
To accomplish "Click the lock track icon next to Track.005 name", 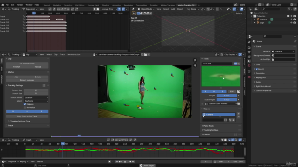I will click(x=239, y=64).
